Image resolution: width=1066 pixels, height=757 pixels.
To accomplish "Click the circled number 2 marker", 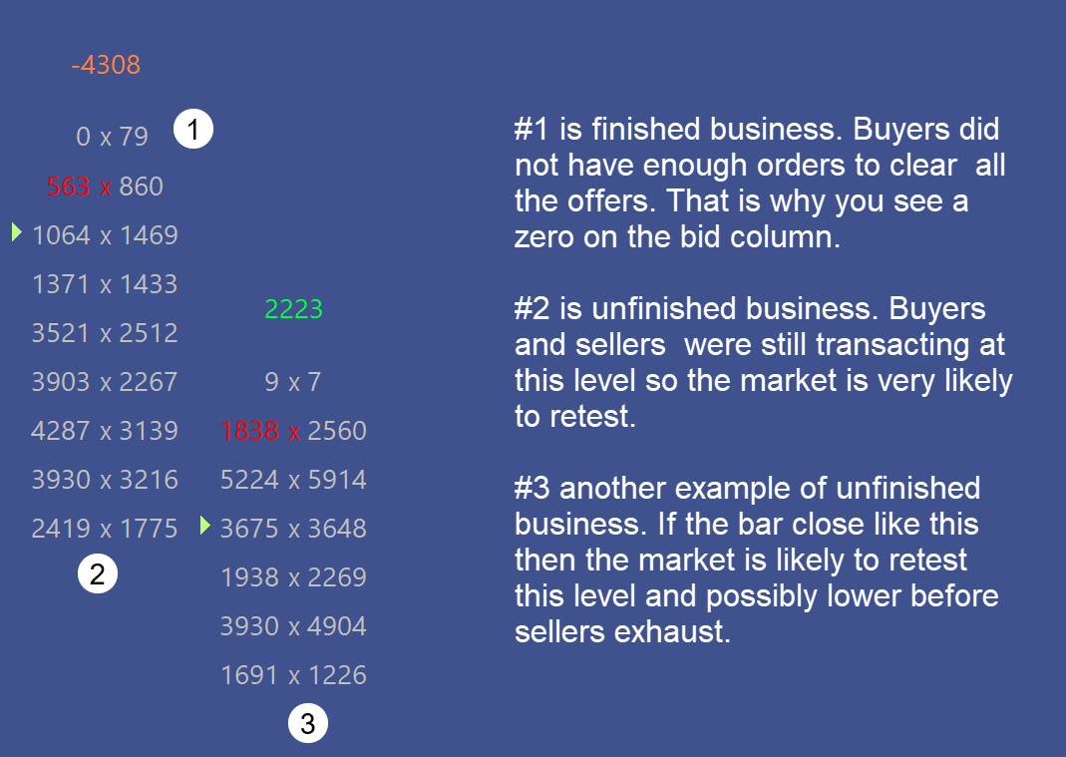I will point(97,574).
